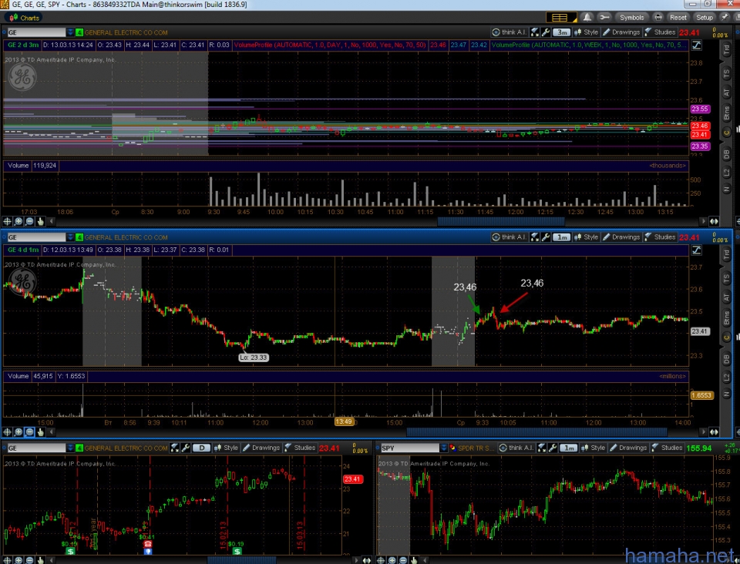Expand symbol dropdown in SPY chart

coord(444,448)
